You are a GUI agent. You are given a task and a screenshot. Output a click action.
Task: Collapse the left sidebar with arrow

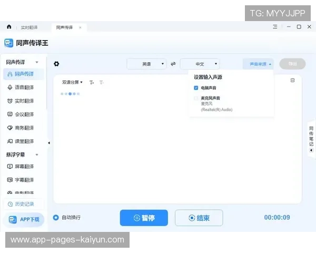pos(49,143)
